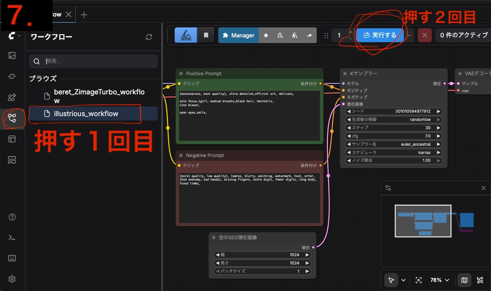
Task: Toggle the minimap visibility button
Action: point(464,280)
